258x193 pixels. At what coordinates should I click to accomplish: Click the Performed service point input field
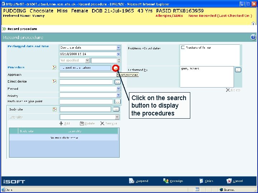86,102
